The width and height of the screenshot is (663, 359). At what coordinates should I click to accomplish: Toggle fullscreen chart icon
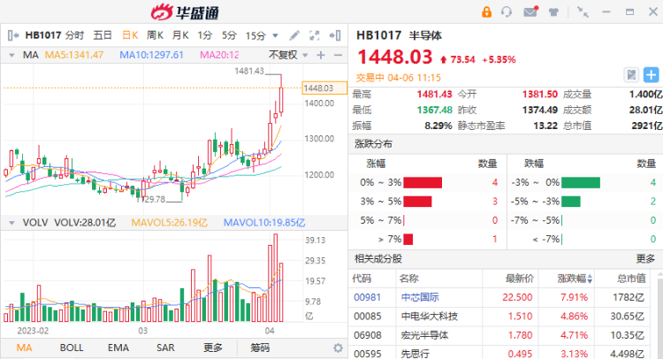(314, 35)
